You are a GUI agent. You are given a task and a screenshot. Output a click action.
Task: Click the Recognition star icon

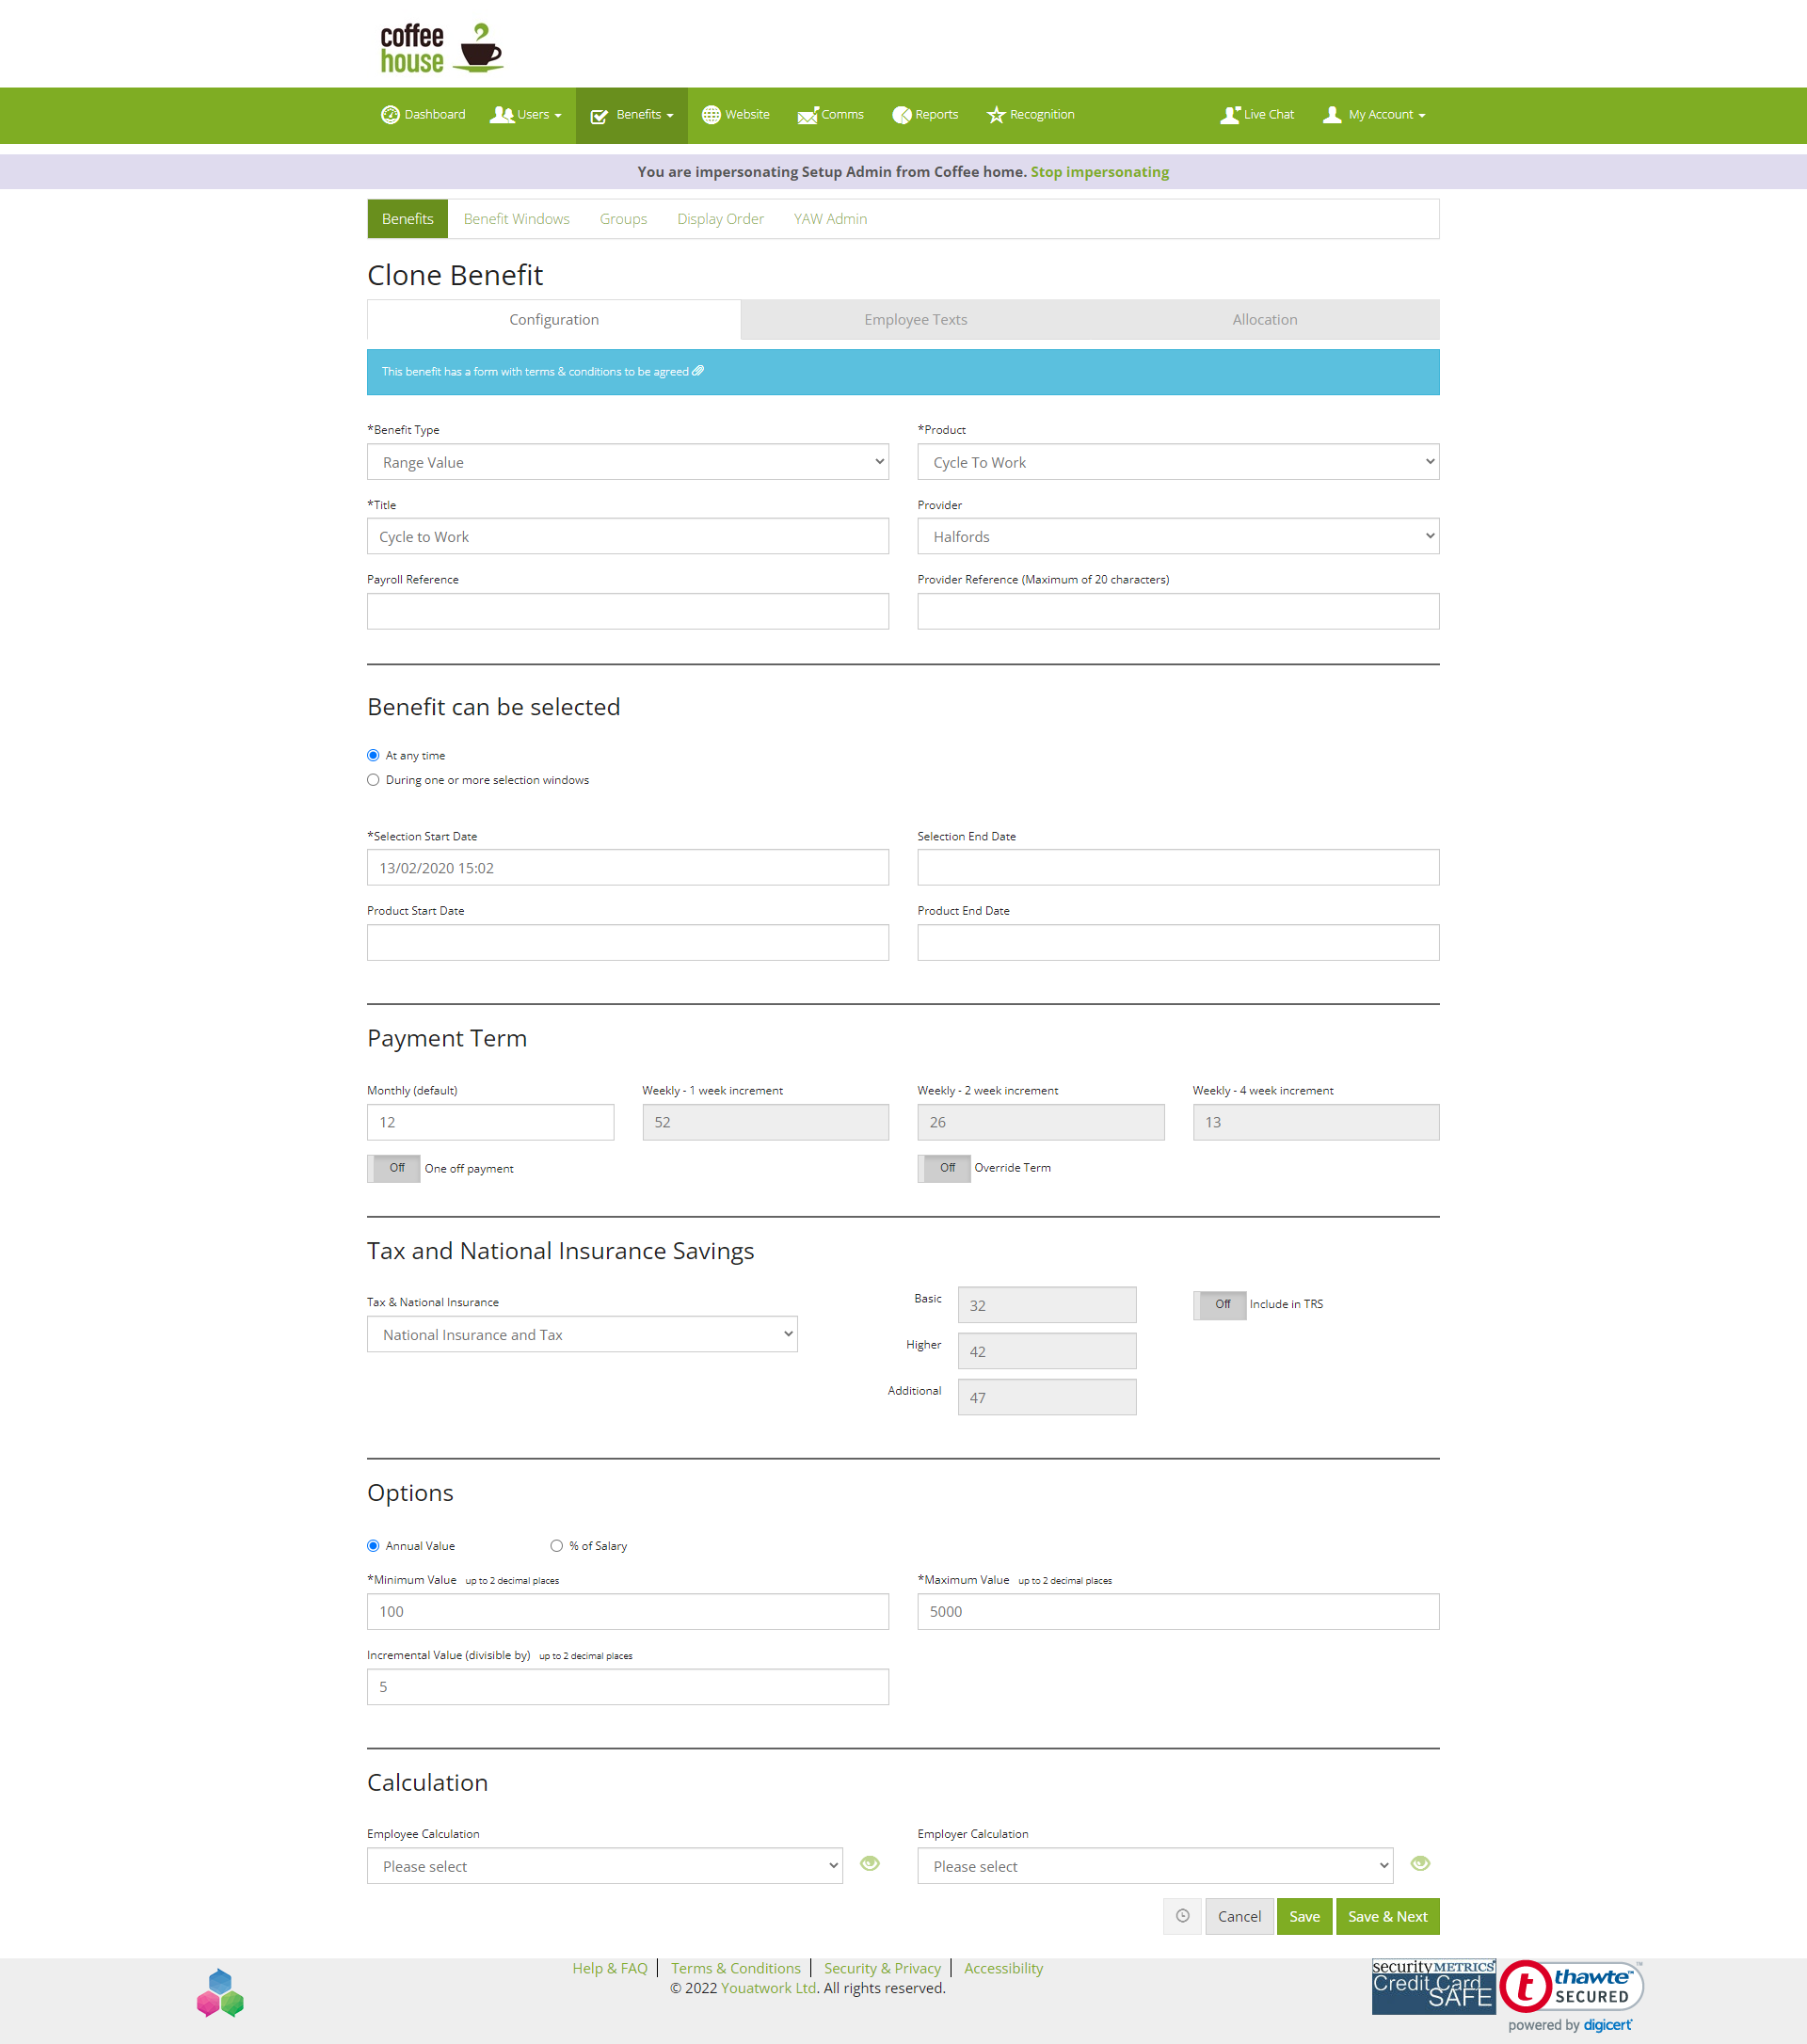(x=996, y=115)
